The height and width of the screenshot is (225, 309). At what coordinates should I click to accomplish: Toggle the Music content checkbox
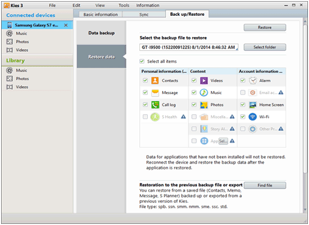[x=194, y=92]
